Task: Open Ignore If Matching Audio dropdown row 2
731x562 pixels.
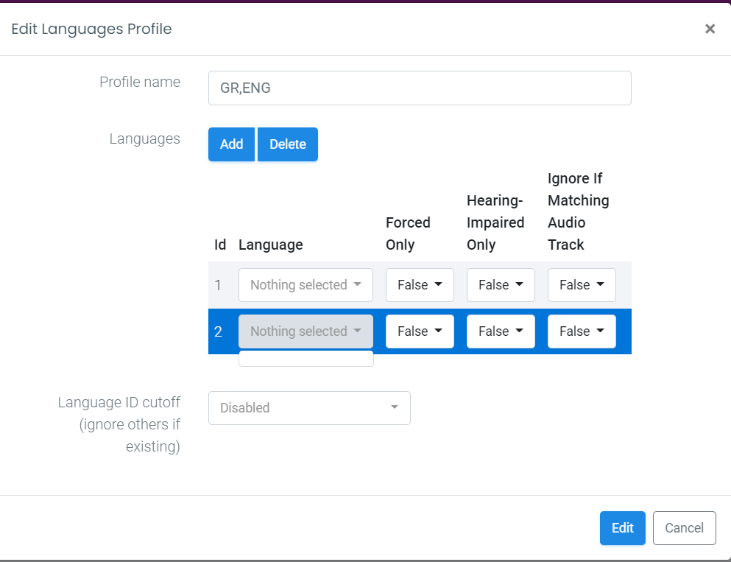Action: click(x=582, y=331)
